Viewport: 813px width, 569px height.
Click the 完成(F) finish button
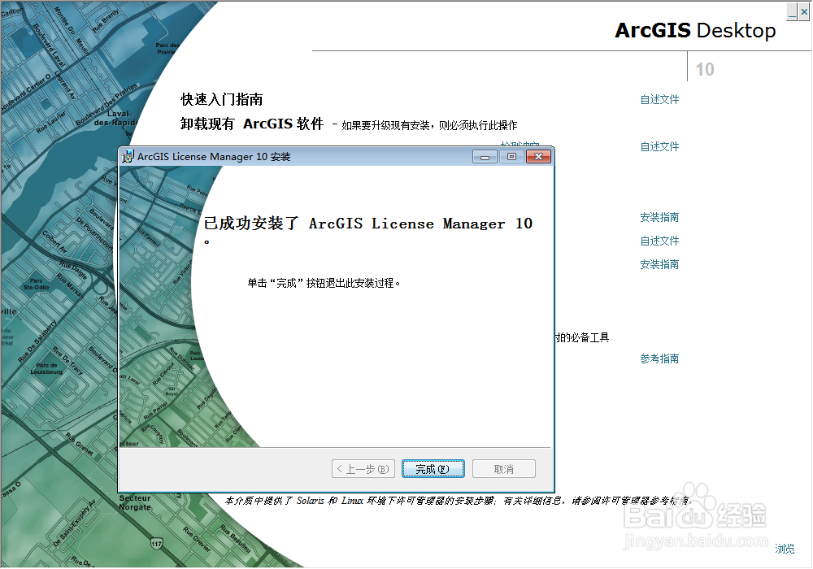(433, 469)
